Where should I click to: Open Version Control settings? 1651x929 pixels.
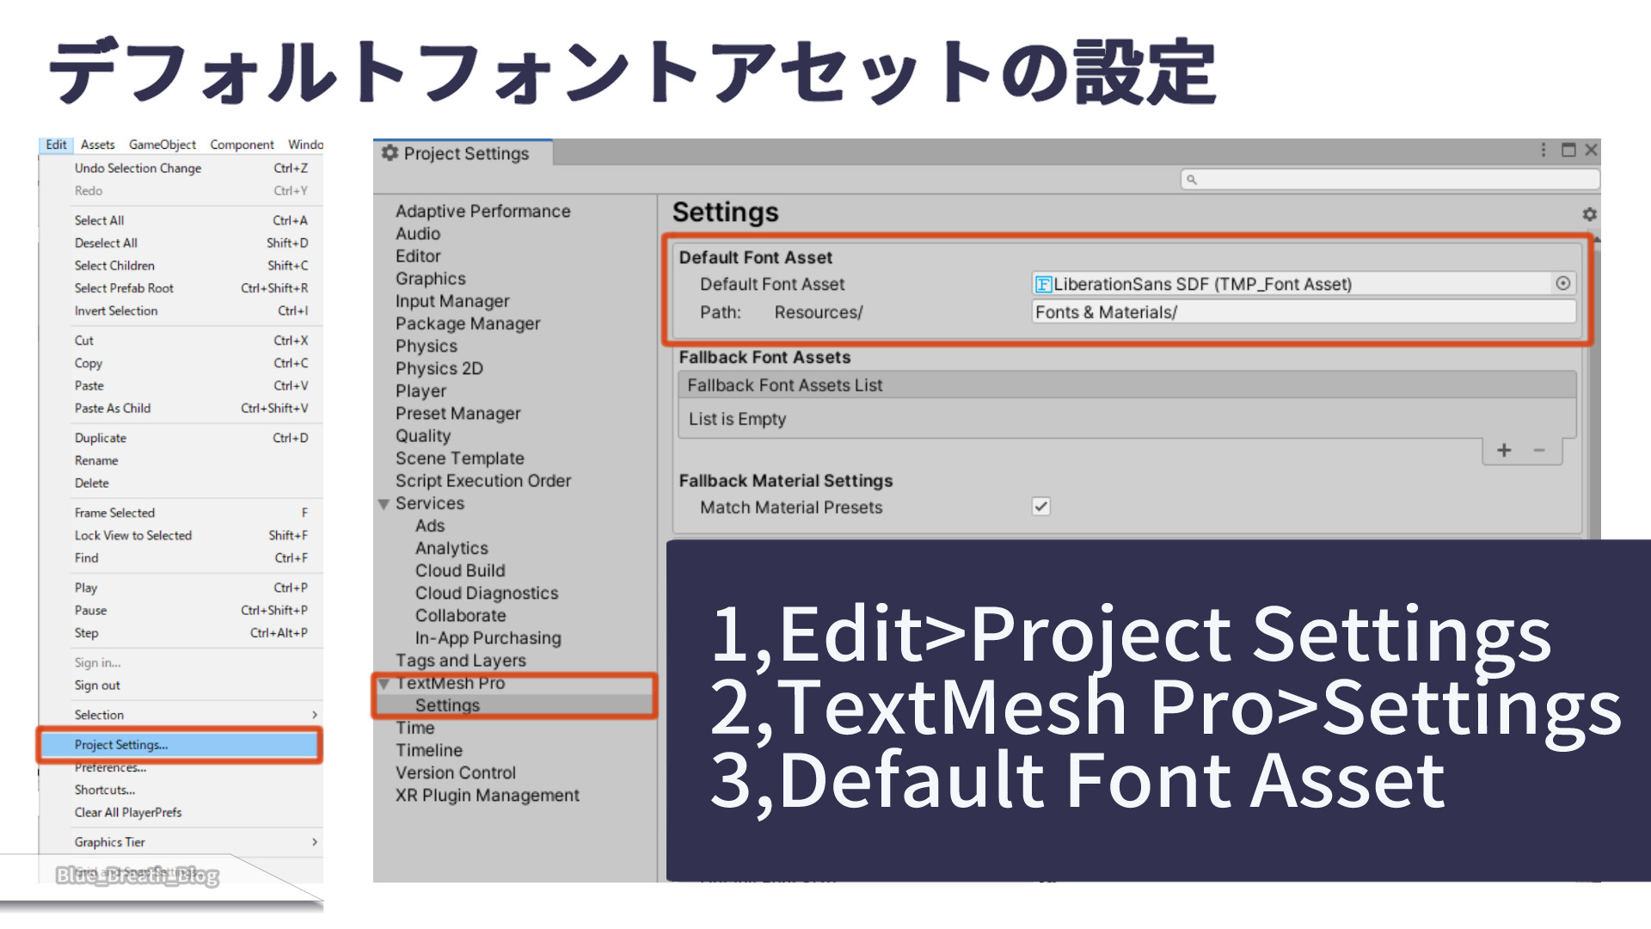455,772
